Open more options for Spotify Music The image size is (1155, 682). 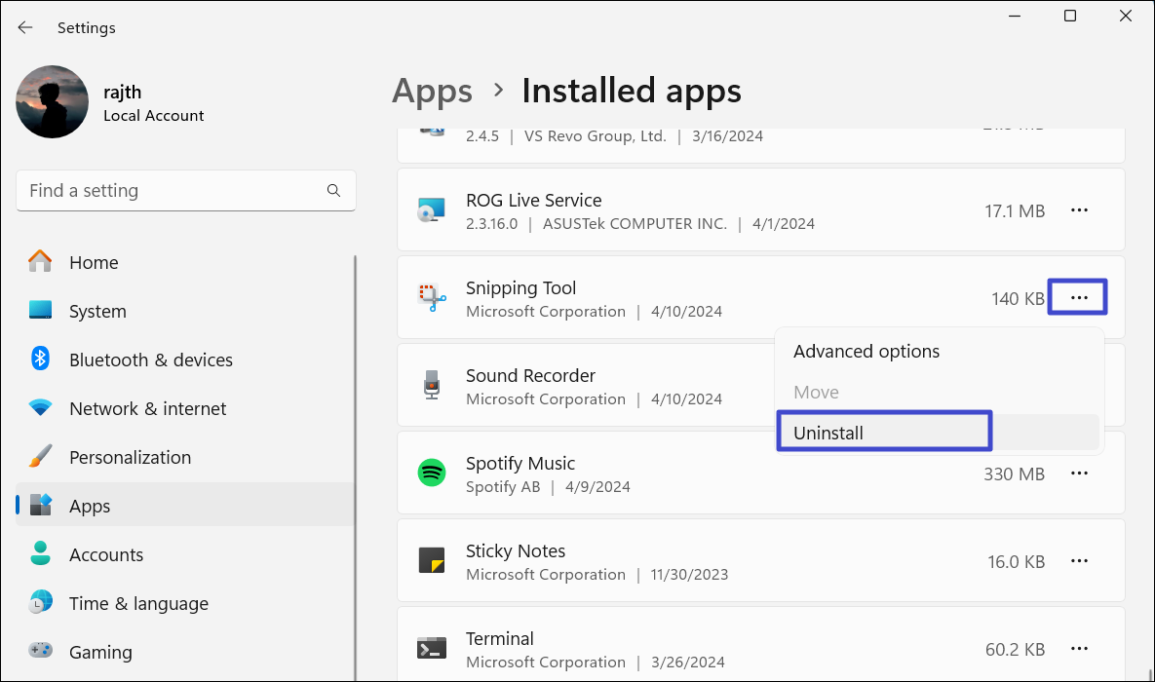(1079, 474)
